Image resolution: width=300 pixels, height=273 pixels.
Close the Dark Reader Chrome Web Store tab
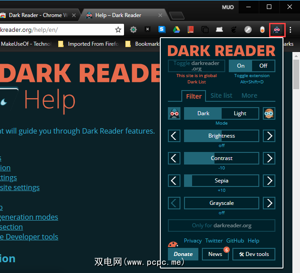[74, 15]
